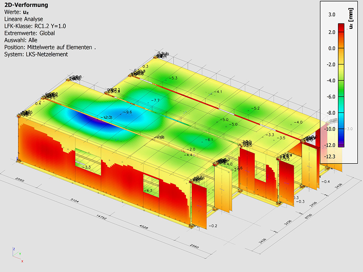Click the dark red legend swatch near 3.0
Image resolution: width=363 pixels, height=272 pixels.
coord(341,27)
